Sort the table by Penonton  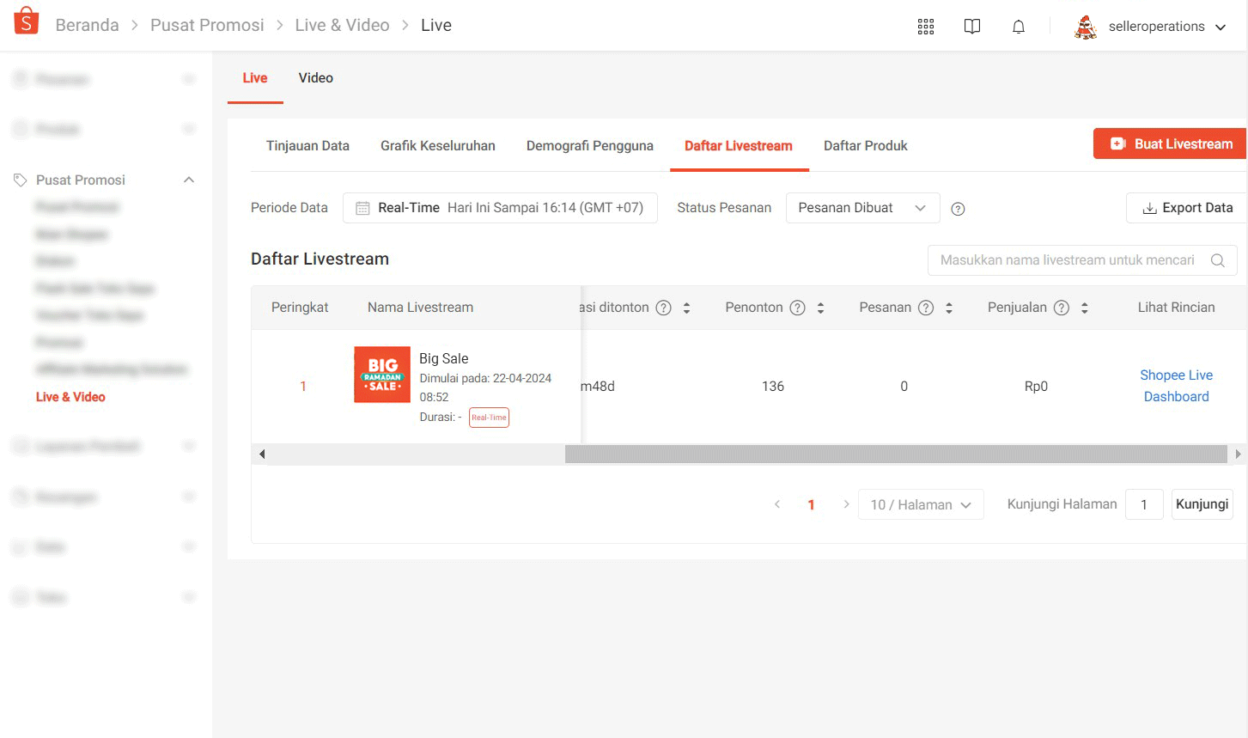(820, 308)
